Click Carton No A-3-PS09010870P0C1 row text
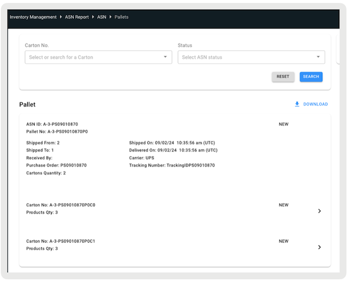This screenshot has height=281, width=349. (x=60, y=242)
